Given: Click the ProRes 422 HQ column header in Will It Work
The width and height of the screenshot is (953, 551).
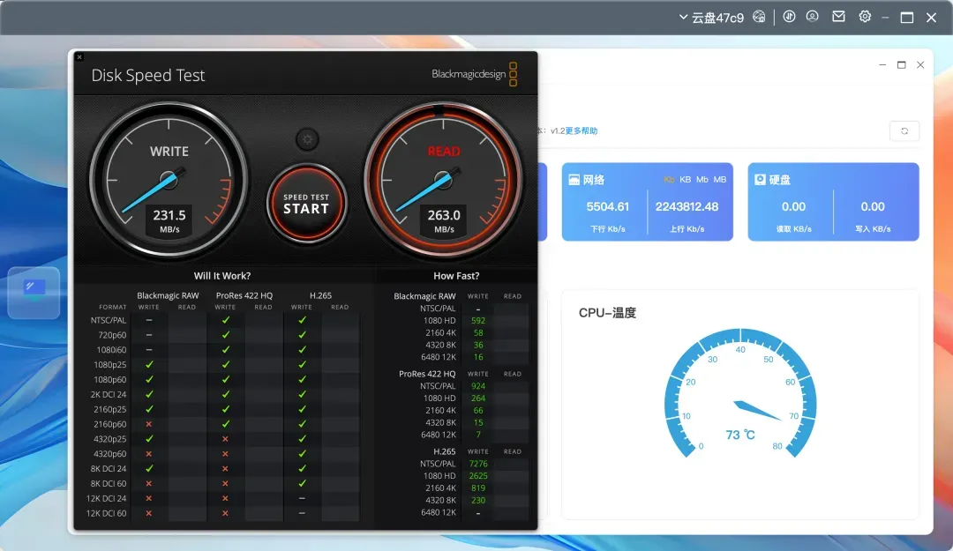Looking at the screenshot, I should pos(244,295).
